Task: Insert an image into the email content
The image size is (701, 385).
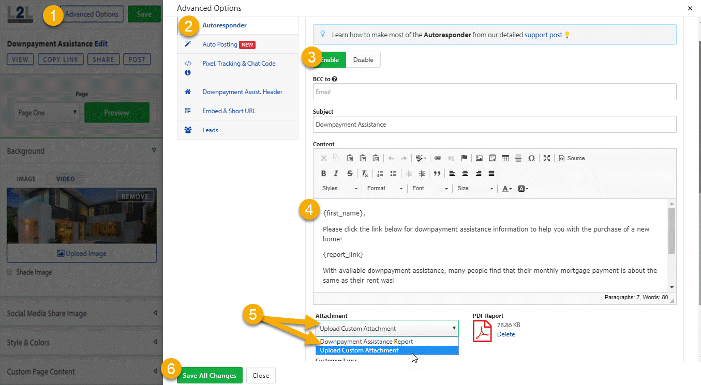Action: 479,158
